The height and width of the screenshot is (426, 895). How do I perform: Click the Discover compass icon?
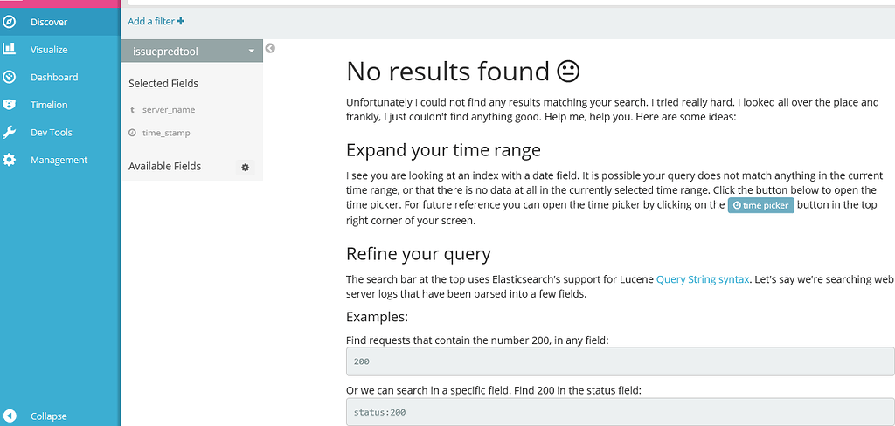(10, 22)
